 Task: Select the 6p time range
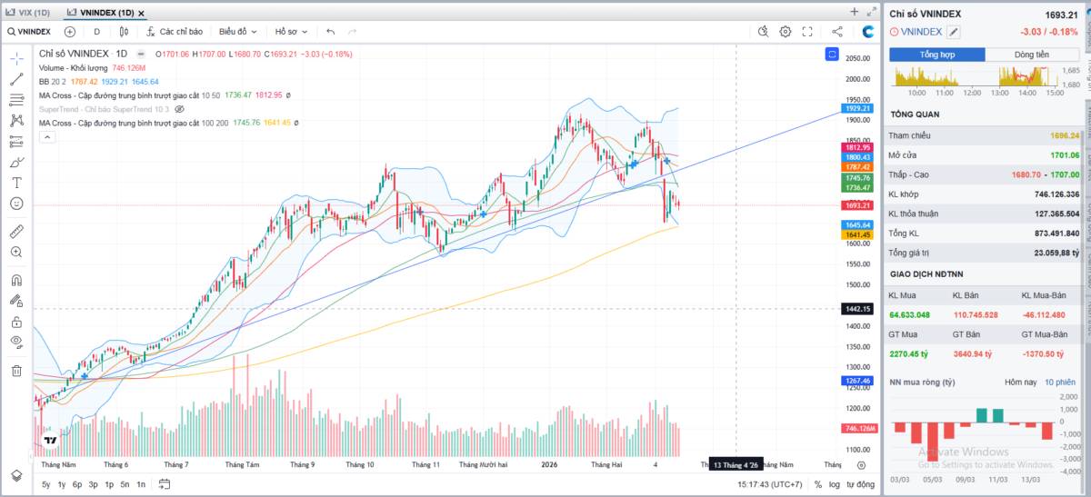[77, 485]
